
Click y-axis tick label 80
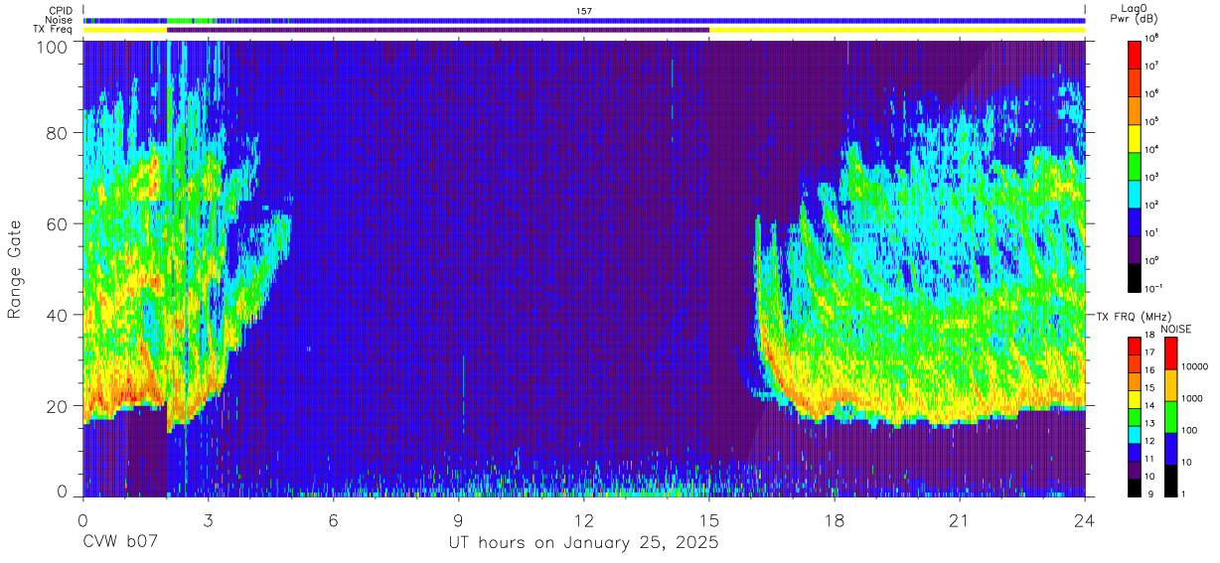[x=59, y=133]
